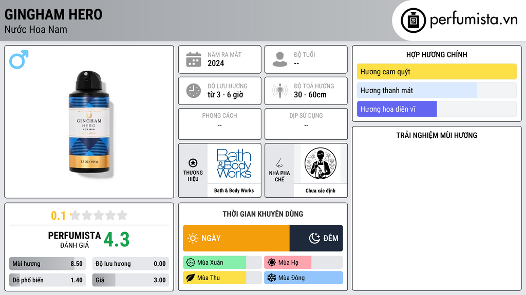526x295 pixels.
Task: Click the Đêm nighttime usage bar
Action: (316, 238)
